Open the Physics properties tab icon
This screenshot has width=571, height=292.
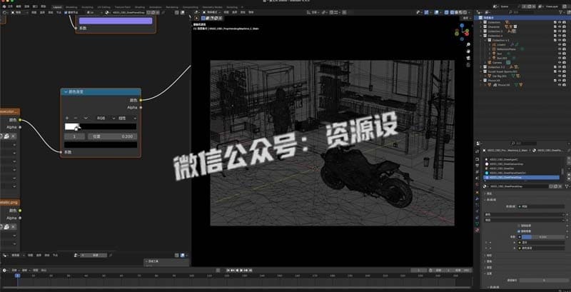[x=477, y=211]
